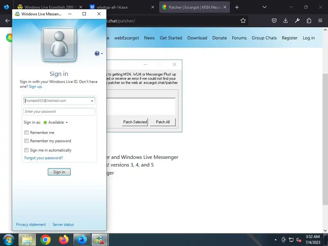Click the page vertical scrollbar thumb

[x=325, y=139]
